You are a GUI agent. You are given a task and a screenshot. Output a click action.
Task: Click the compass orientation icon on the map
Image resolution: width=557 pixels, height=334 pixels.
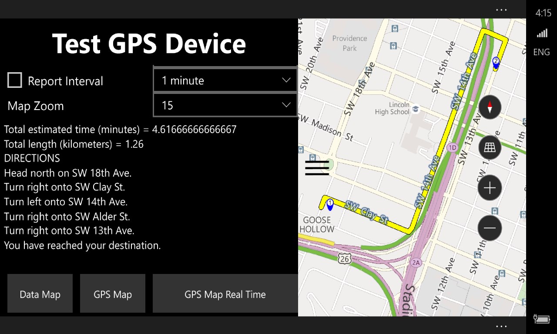(490, 107)
